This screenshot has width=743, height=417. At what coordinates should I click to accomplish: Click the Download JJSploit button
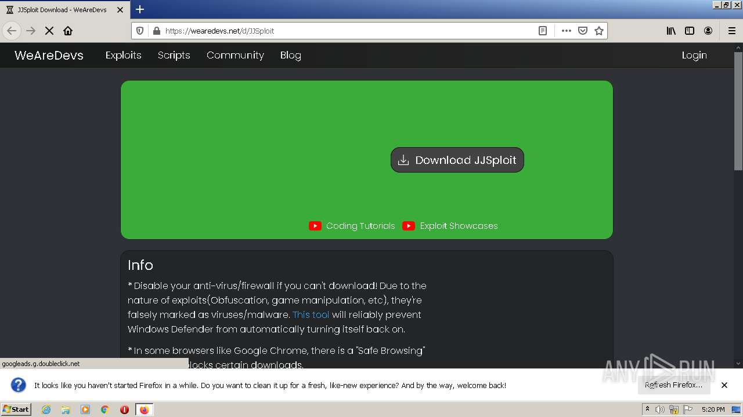[457, 160]
